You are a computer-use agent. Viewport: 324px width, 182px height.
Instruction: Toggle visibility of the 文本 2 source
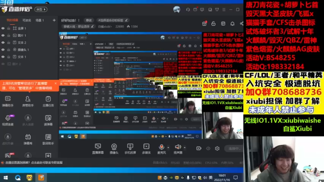pos(3,42)
